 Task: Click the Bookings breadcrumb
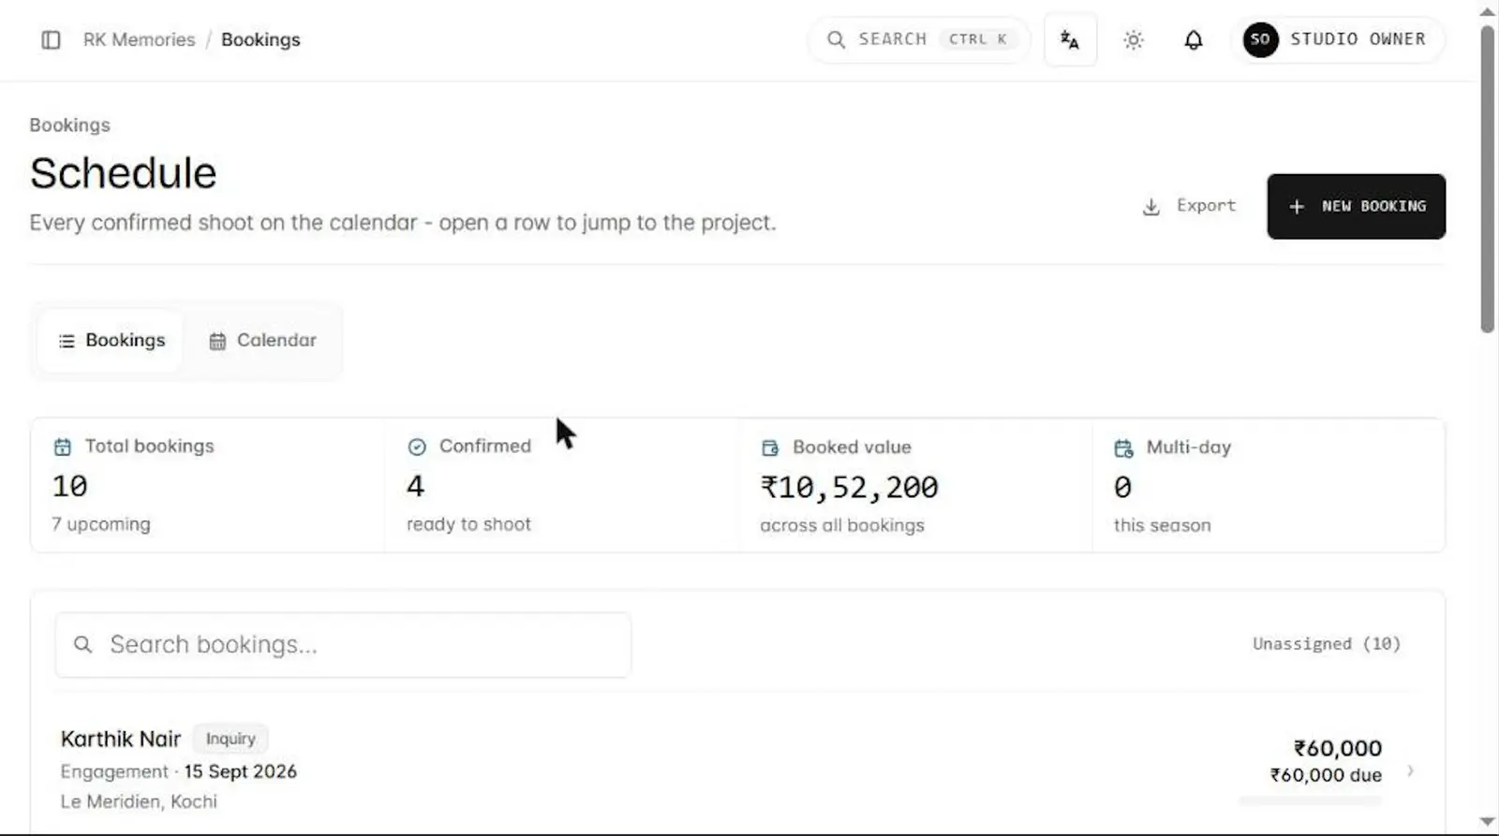click(x=260, y=39)
